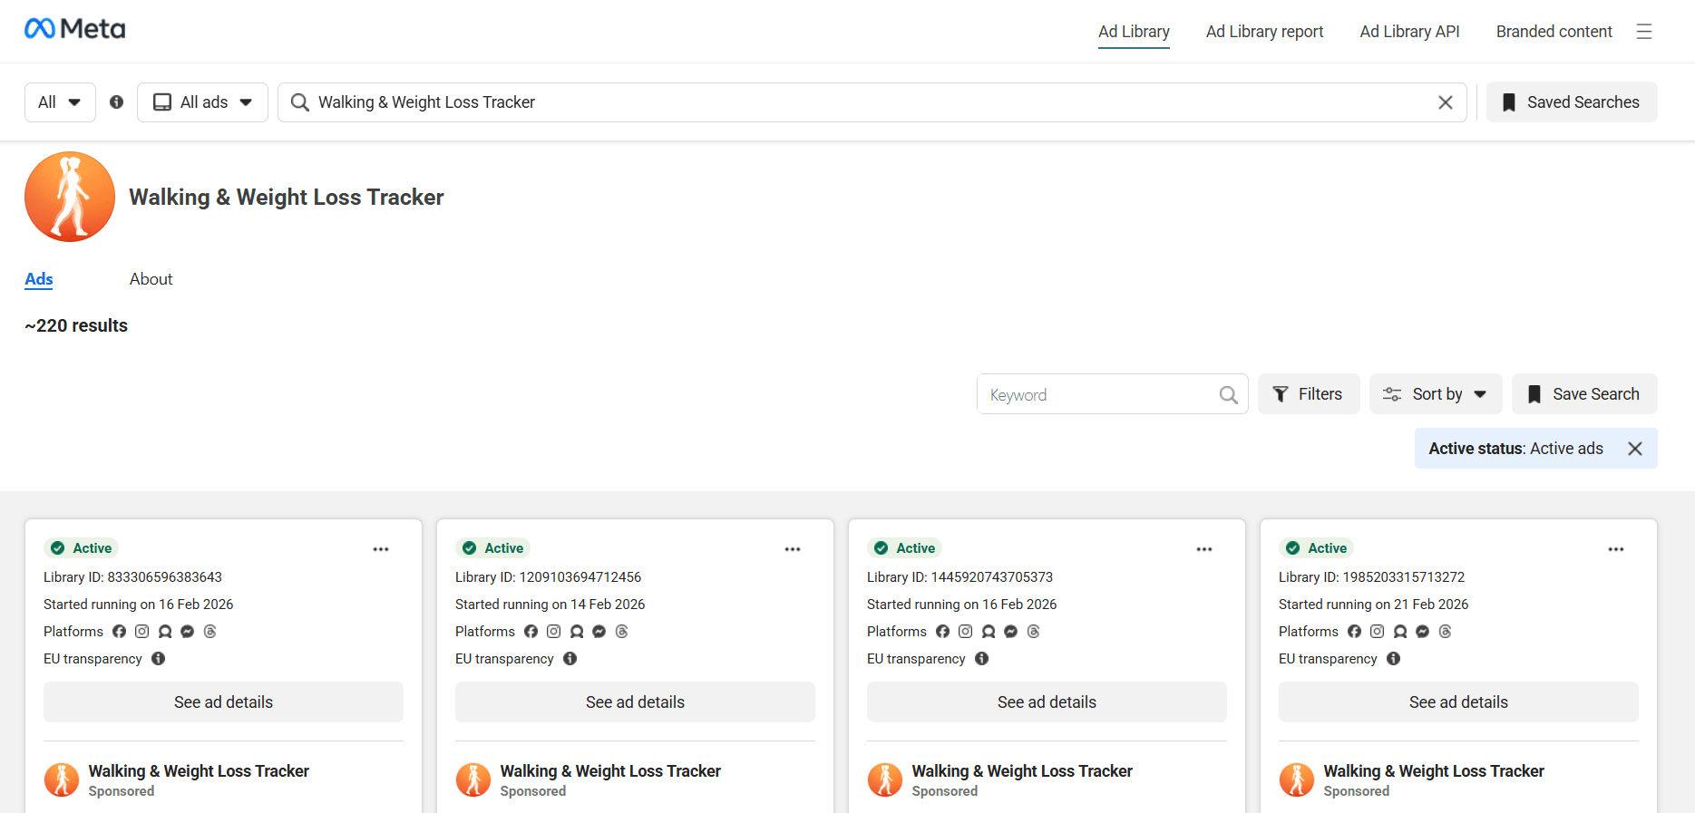Click the Instagram platform icon on ad 1445920743705373
The image size is (1695, 813).
point(966,632)
